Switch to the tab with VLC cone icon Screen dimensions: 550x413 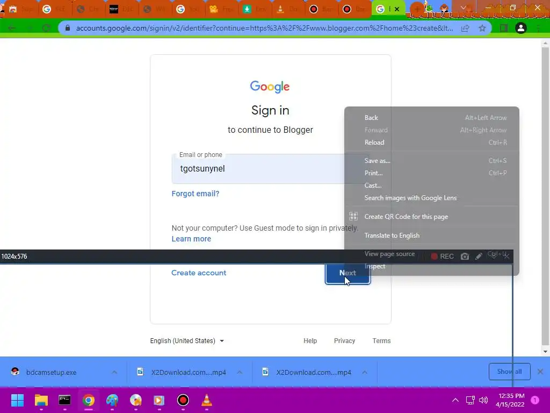(288, 10)
